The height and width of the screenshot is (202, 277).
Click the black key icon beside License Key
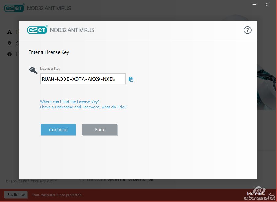pyautogui.click(x=33, y=70)
